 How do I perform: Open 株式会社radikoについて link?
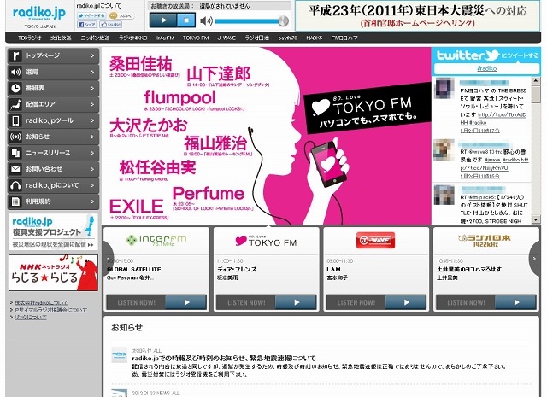point(41,302)
